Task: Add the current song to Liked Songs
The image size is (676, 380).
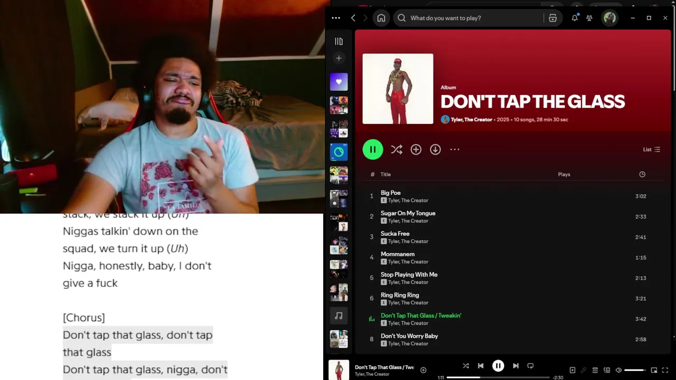Action: click(x=423, y=370)
